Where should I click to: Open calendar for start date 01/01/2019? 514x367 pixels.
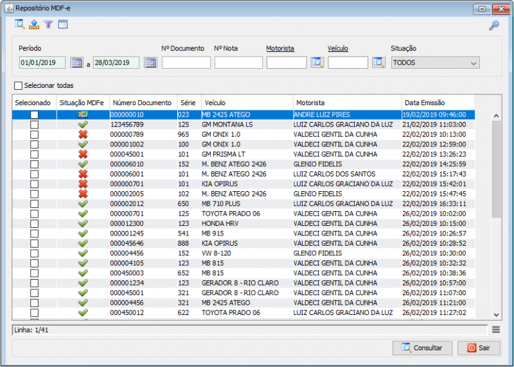click(x=76, y=62)
